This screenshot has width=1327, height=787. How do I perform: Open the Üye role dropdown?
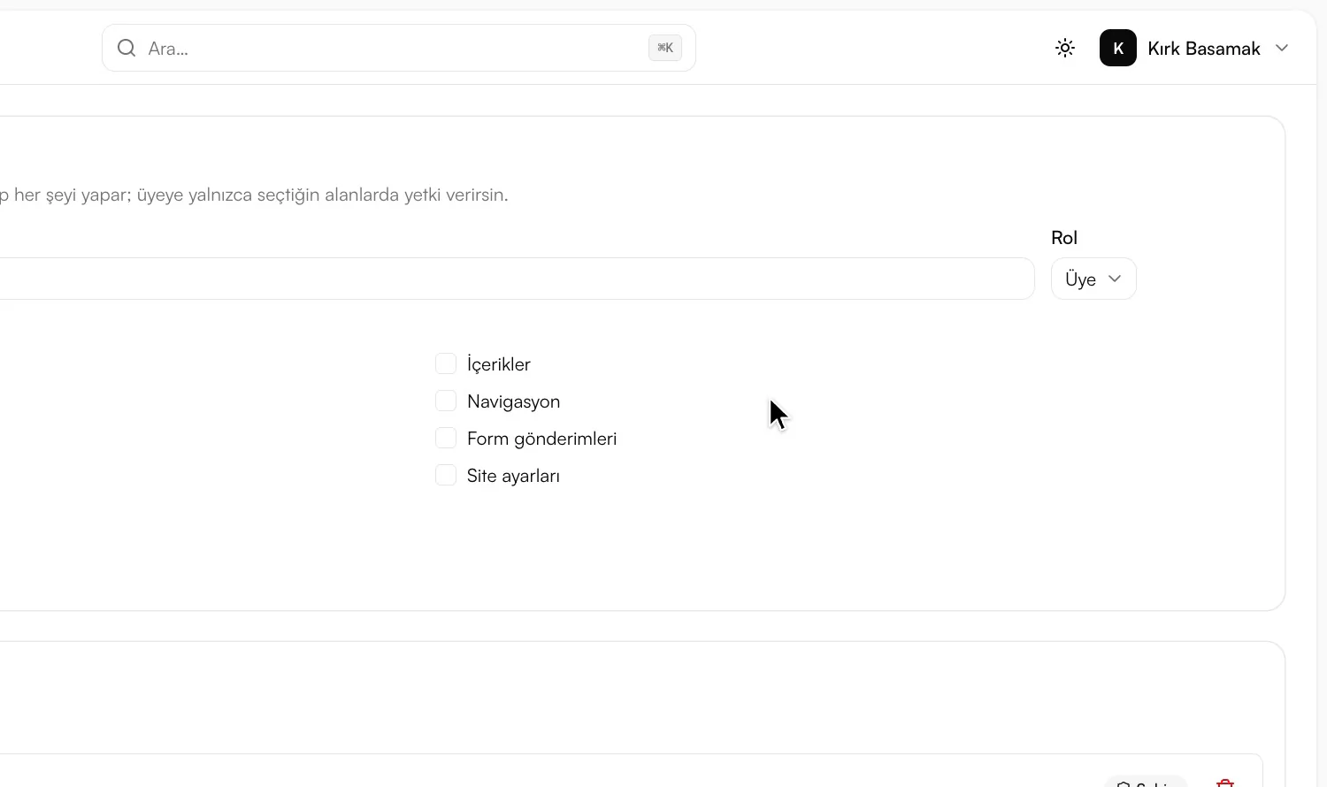[x=1093, y=279]
